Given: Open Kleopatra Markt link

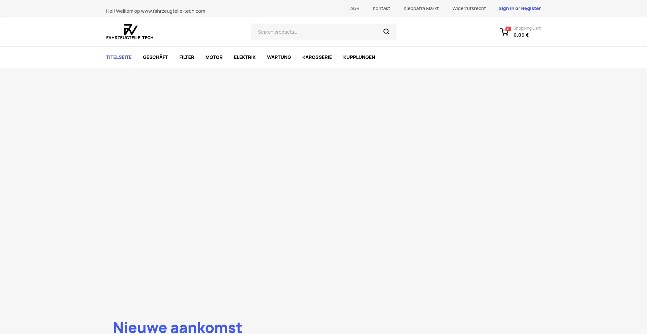Looking at the screenshot, I should pyautogui.click(x=421, y=8).
